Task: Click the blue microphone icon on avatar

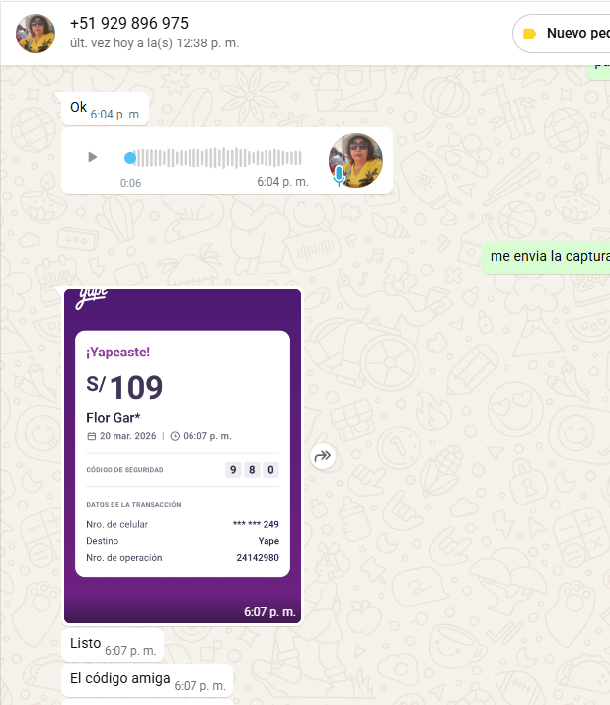Action: coord(339,175)
